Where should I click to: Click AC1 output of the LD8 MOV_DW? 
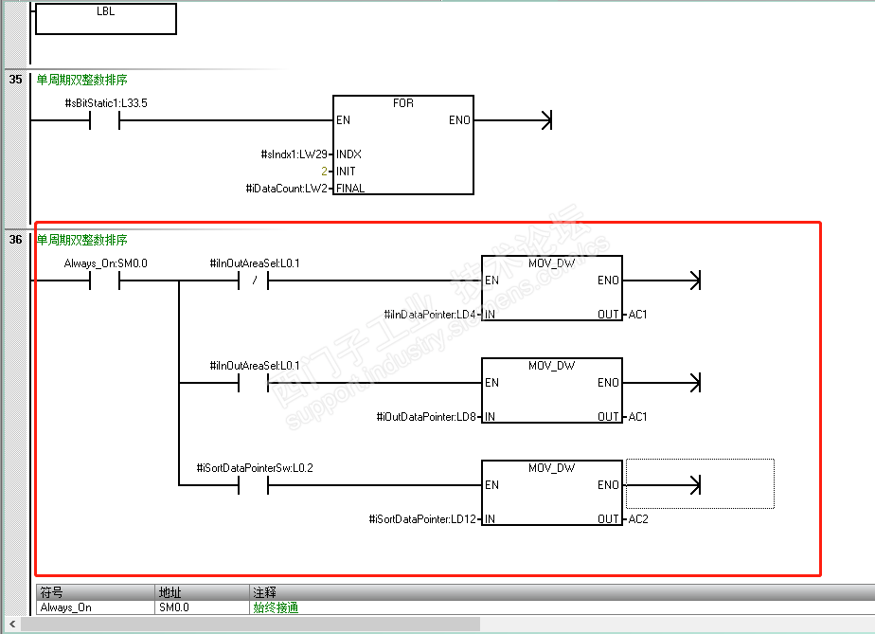(638, 417)
